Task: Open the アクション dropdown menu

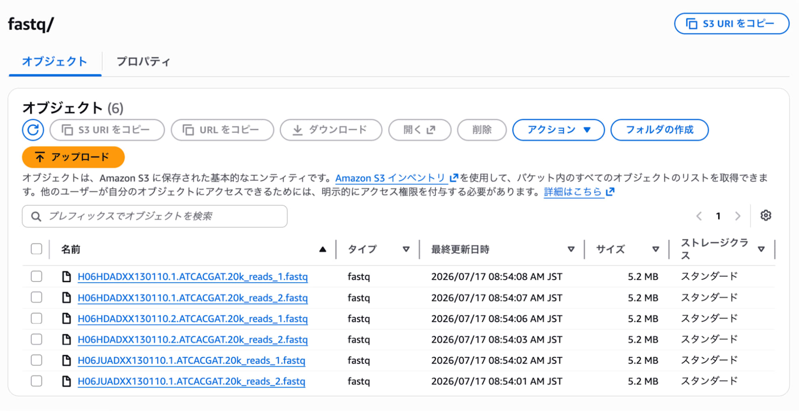Action: tap(559, 130)
